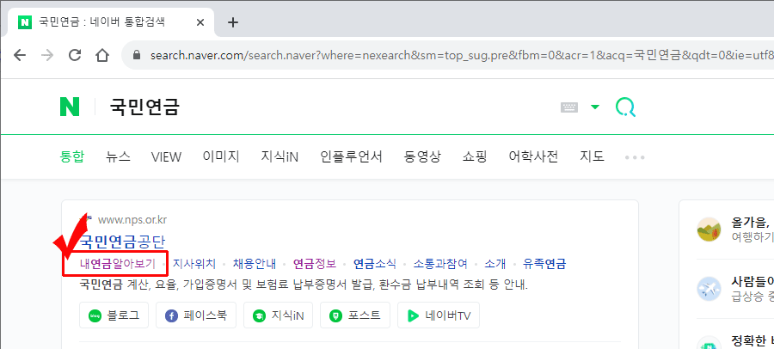Click the 블로그 channel button
This screenshot has height=349, width=774.
(x=114, y=315)
